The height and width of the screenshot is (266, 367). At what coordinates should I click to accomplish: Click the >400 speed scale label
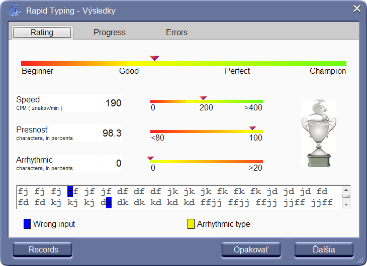pos(253,107)
